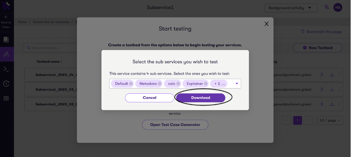This screenshot has width=353, height=157.
Task: Remove the Explainer sub service chip
Action: 206,84
